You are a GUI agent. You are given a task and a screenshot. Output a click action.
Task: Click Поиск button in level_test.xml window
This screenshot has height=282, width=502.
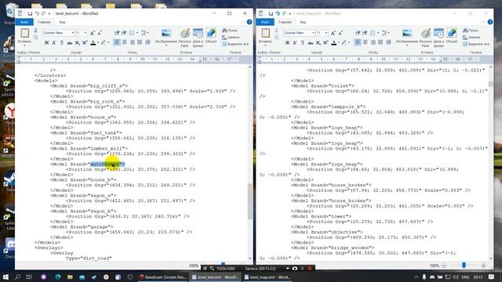[x=230, y=31]
